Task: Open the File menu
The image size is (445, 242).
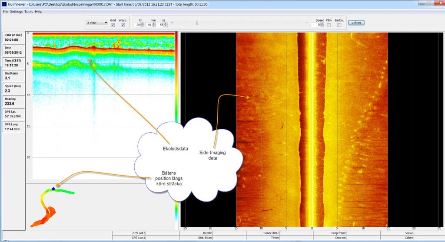Action: [x=5, y=11]
